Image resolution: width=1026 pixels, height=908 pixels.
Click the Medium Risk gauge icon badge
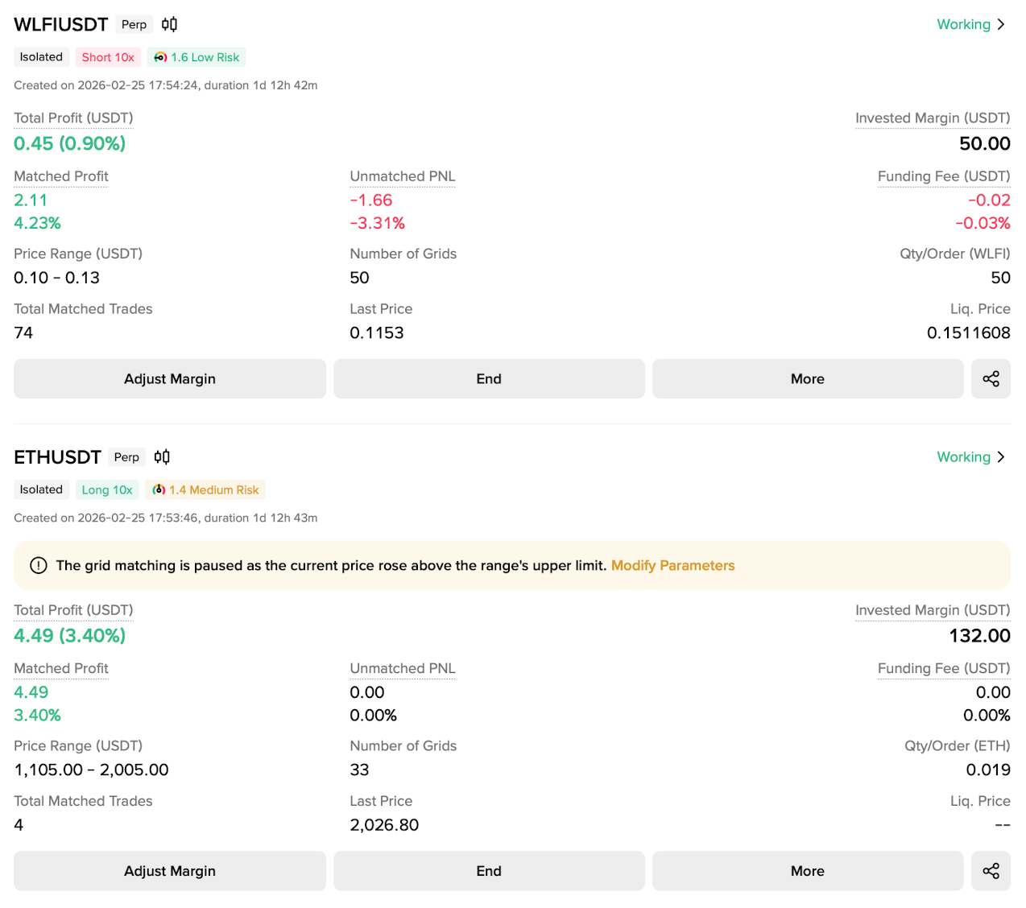click(159, 490)
